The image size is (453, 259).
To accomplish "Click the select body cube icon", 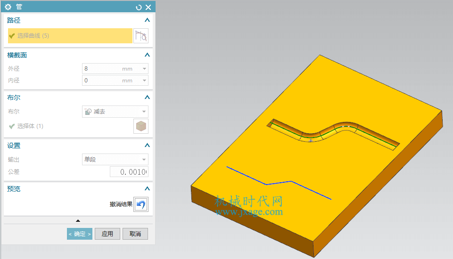I will pos(141,126).
